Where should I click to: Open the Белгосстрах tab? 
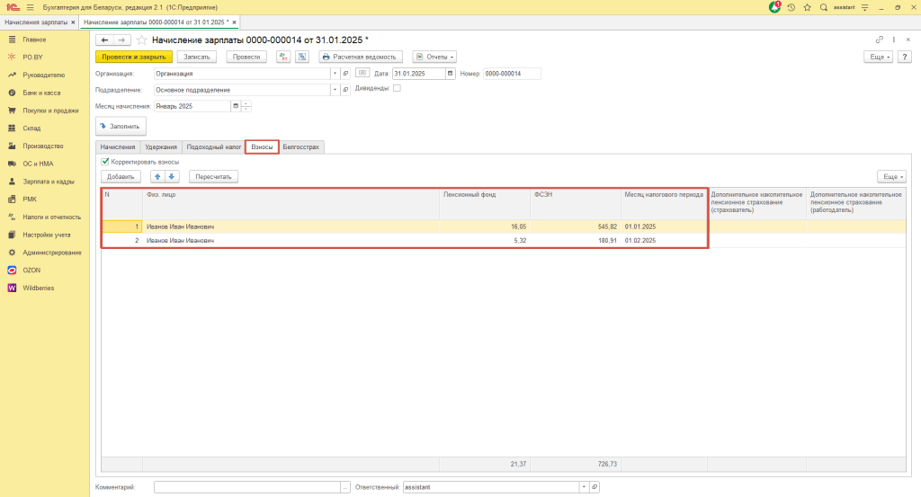tap(300, 146)
